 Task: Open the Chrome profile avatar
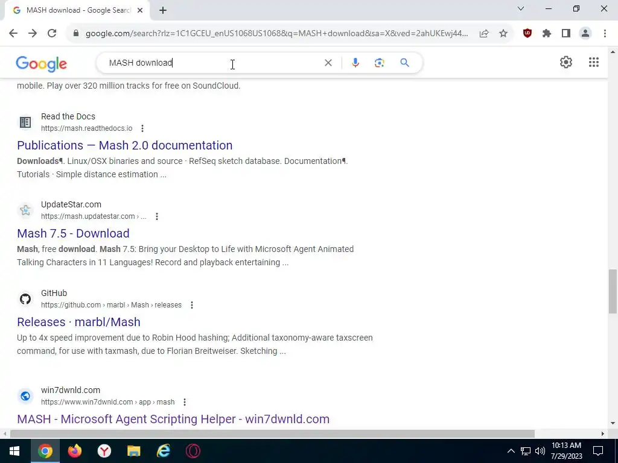tap(585, 34)
